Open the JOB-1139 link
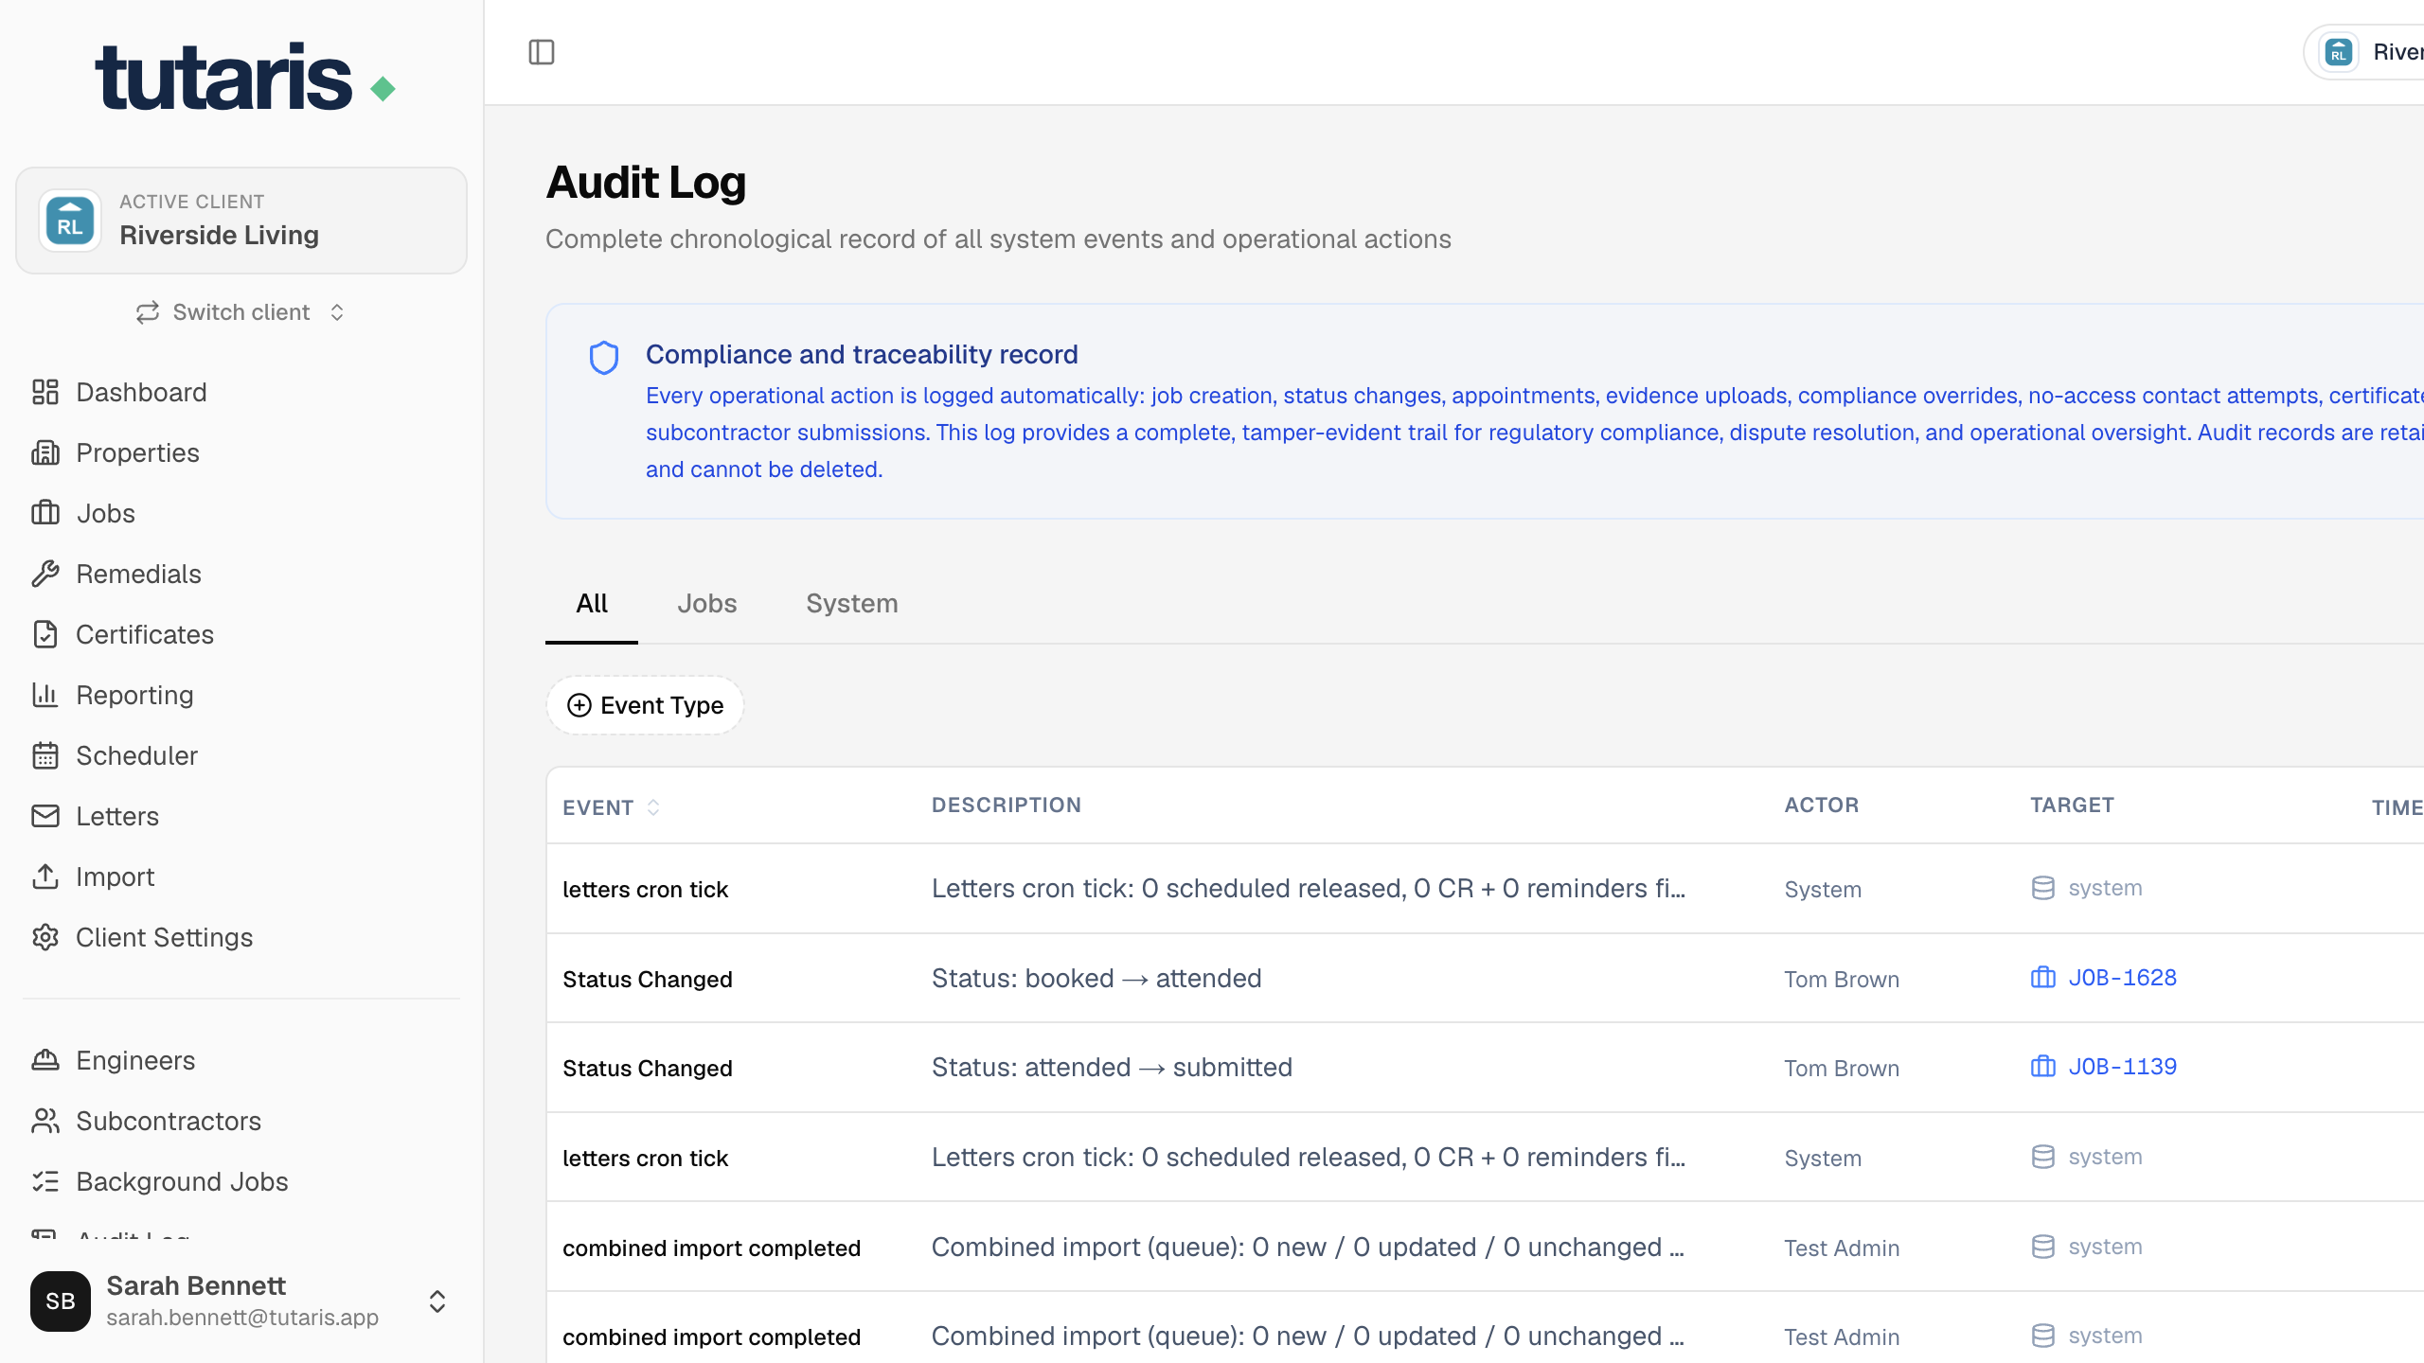 tap(2122, 1067)
